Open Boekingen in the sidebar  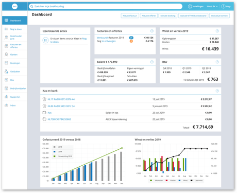15,63
